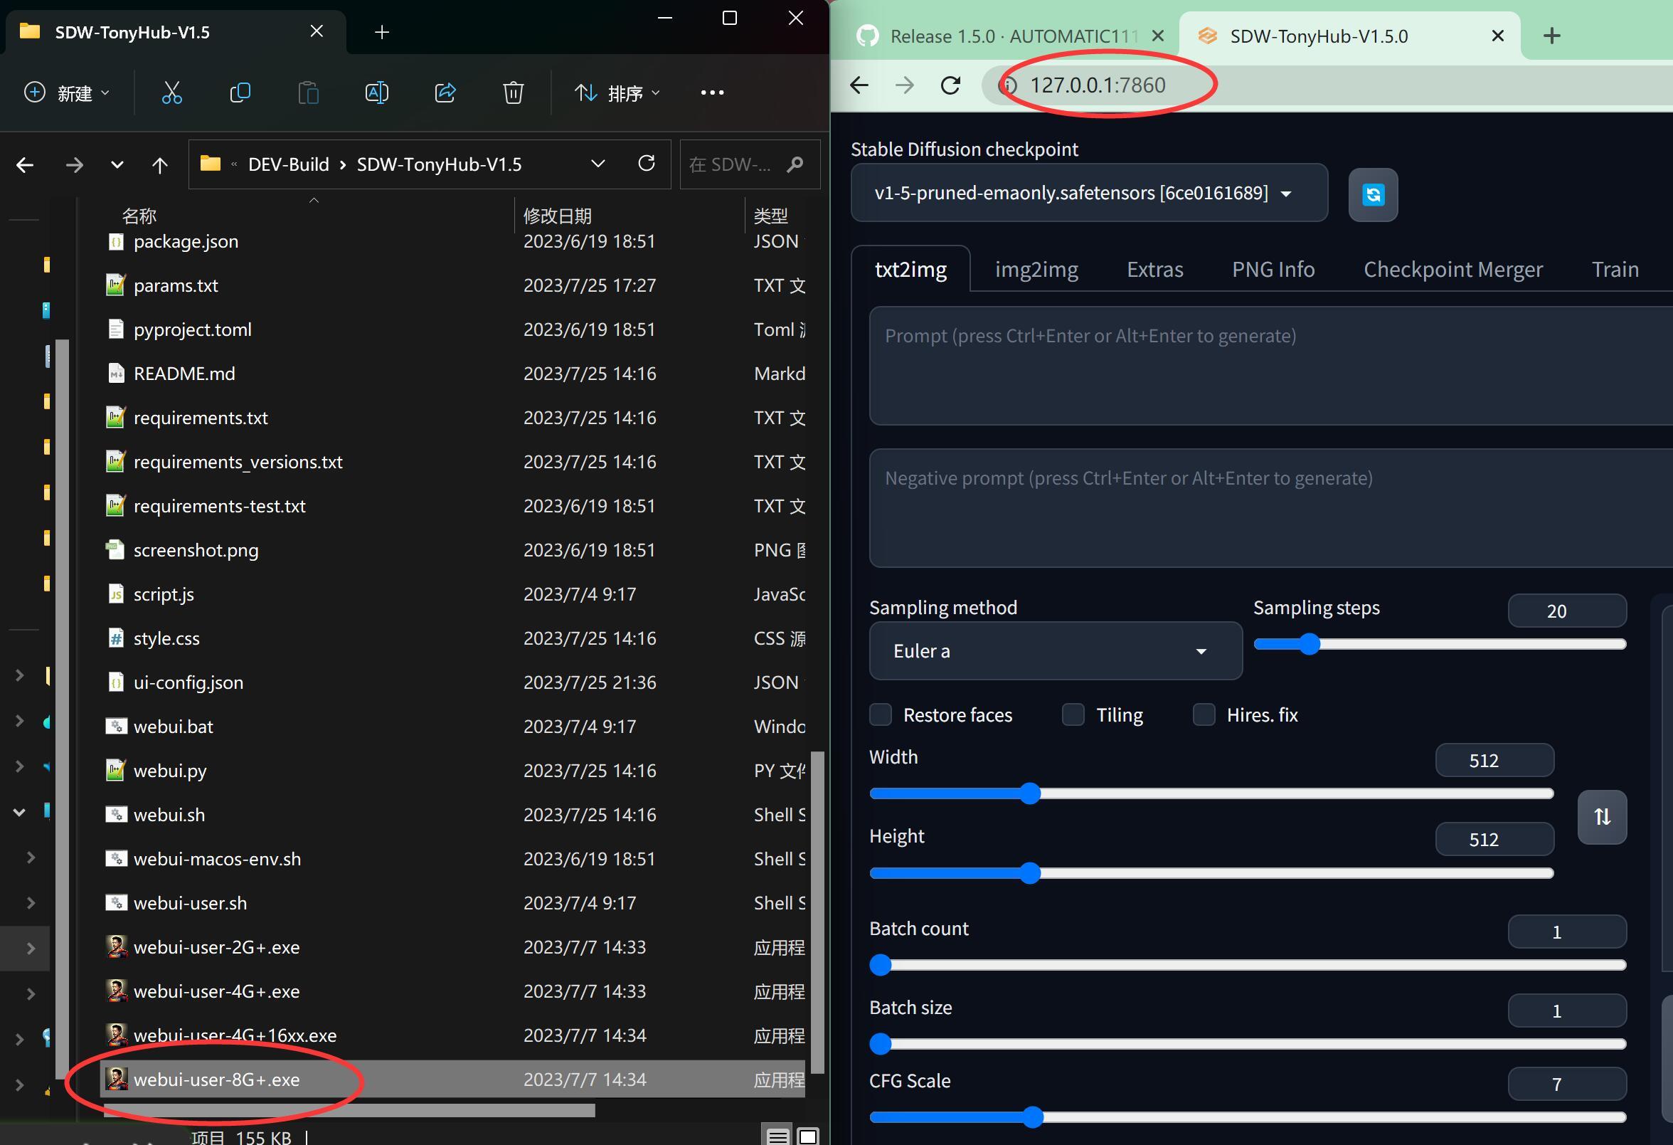Switch Explorer to details view icon in status bar

coord(777,1136)
